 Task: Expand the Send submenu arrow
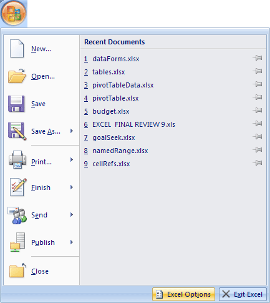click(x=72, y=215)
